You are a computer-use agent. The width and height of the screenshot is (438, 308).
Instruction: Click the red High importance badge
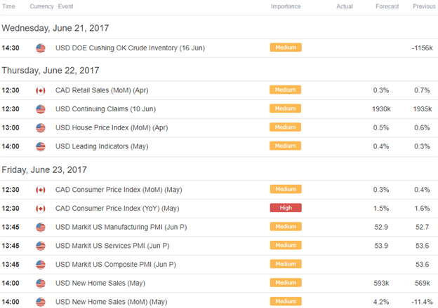click(286, 208)
